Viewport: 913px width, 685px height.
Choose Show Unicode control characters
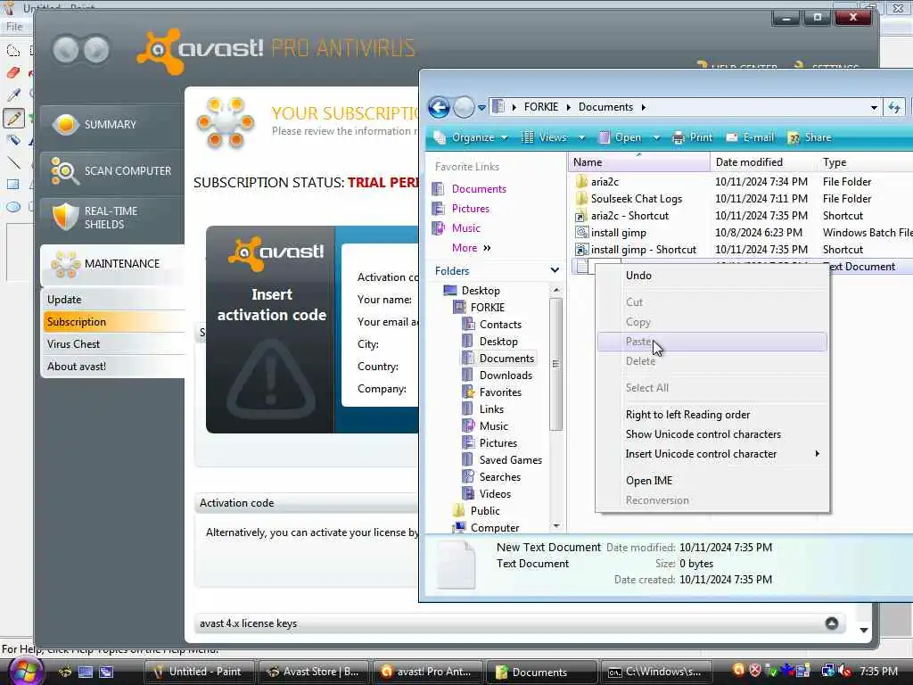click(x=712, y=434)
